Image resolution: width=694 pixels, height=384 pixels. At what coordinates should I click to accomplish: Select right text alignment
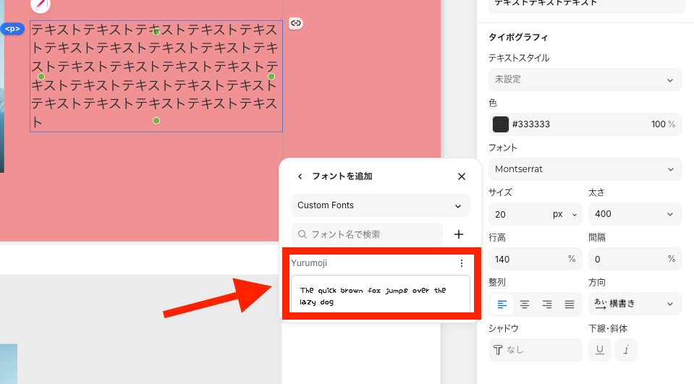547,304
